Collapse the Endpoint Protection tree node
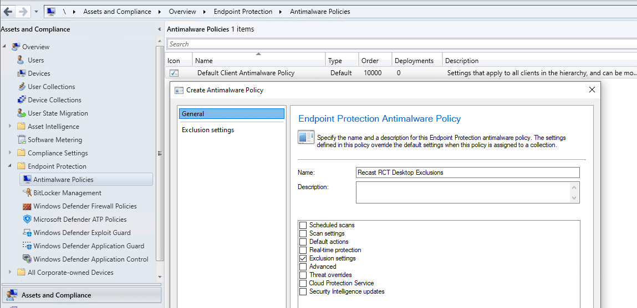Screen dimensions: 637x308 click(x=10, y=166)
